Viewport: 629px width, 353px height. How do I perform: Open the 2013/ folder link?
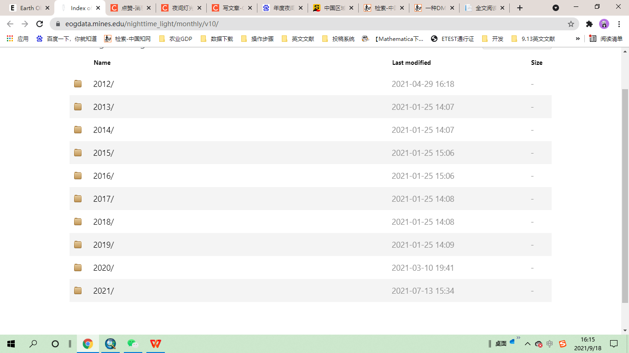[x=103, y=107]
